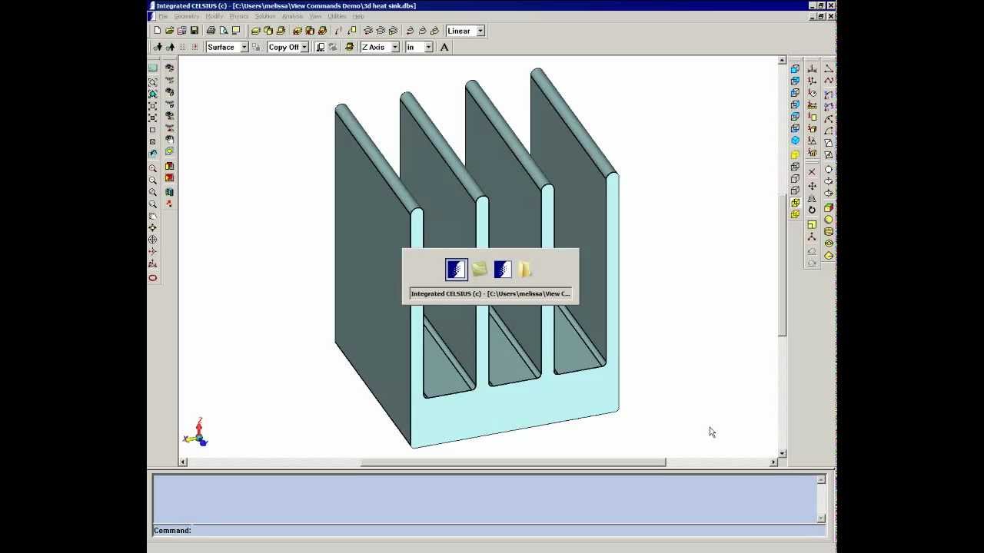Create a cylinder with yellow cylinder icon
This screenshot has width=984, height=553.
[x=829, y=231]
